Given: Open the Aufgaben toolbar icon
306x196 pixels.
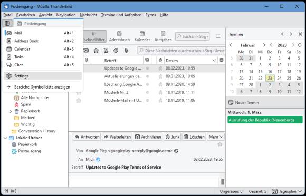Looking at the screenshot, I should click(x=163, y=36).
